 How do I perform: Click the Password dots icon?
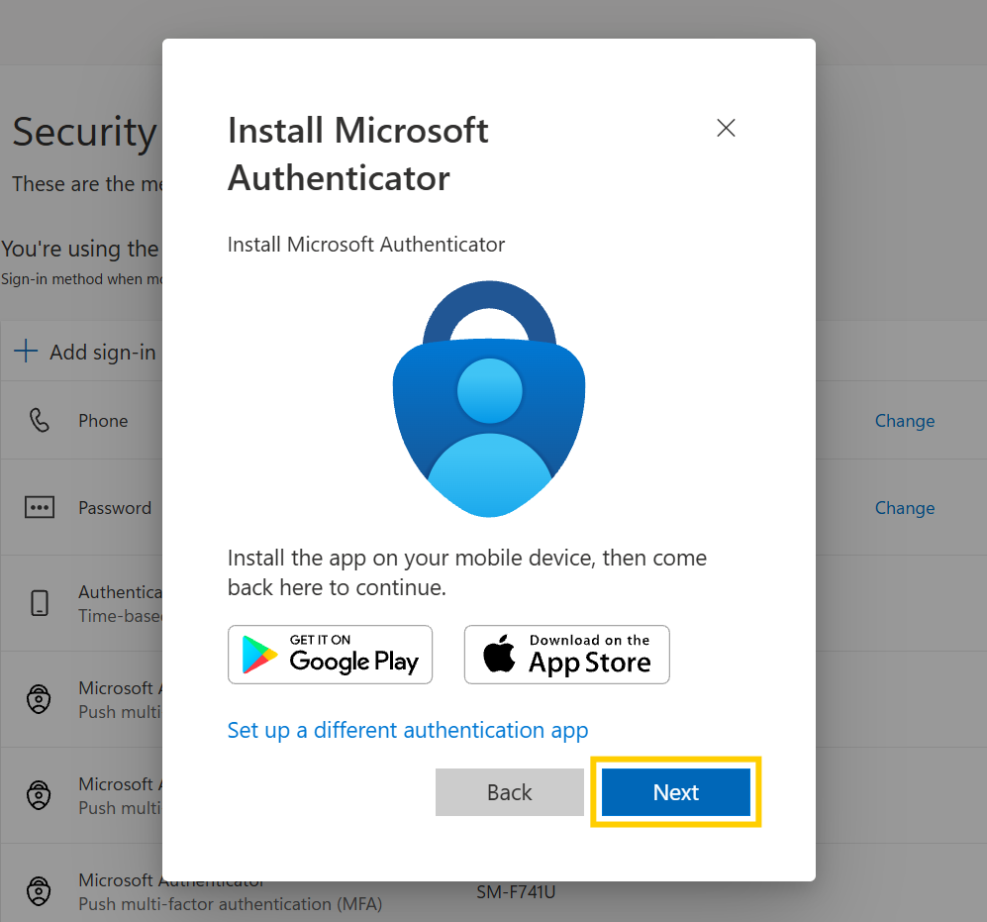click(39, 507)
